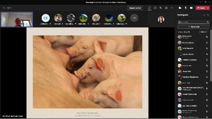Click the third top-row avatar with rocky photo

(x=71, y=18)
